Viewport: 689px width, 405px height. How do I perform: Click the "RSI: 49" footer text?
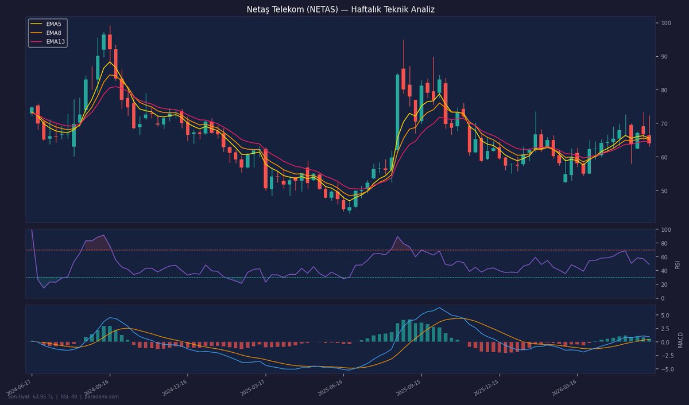tap(69, 396)
